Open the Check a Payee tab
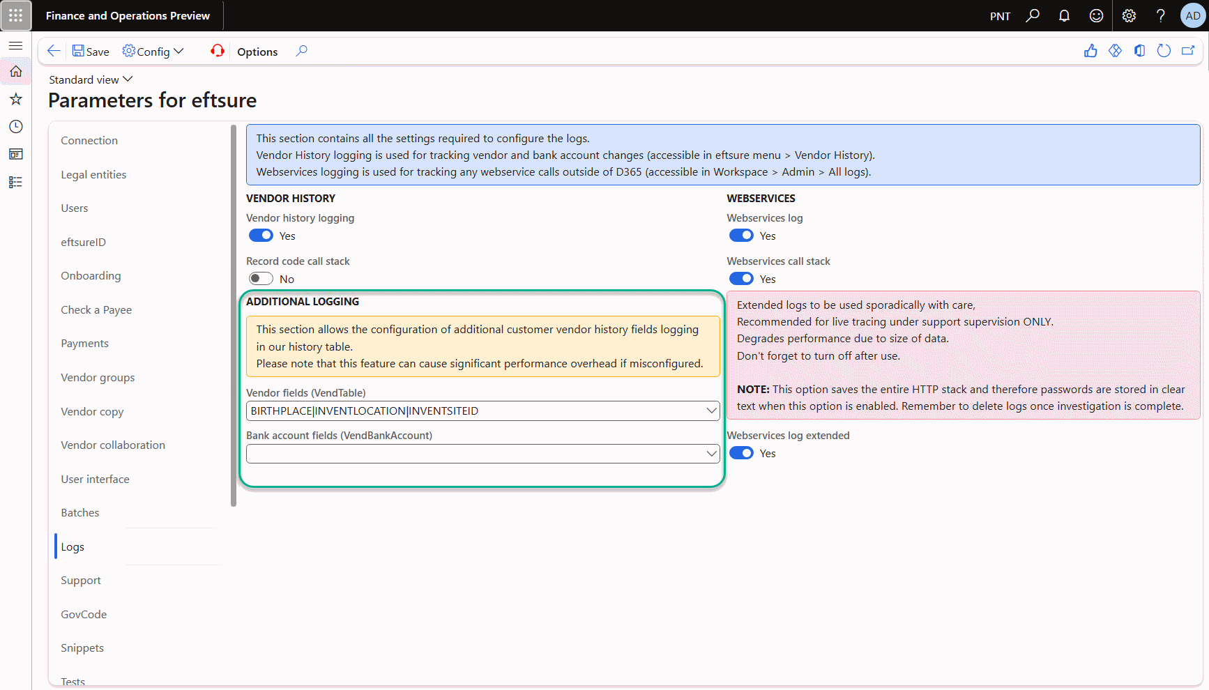This screenshot has height=690, width=1209. tap(96, 310)
